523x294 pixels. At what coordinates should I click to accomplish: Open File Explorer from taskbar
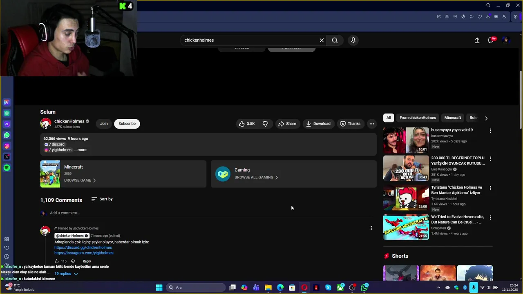pos(268,287)
